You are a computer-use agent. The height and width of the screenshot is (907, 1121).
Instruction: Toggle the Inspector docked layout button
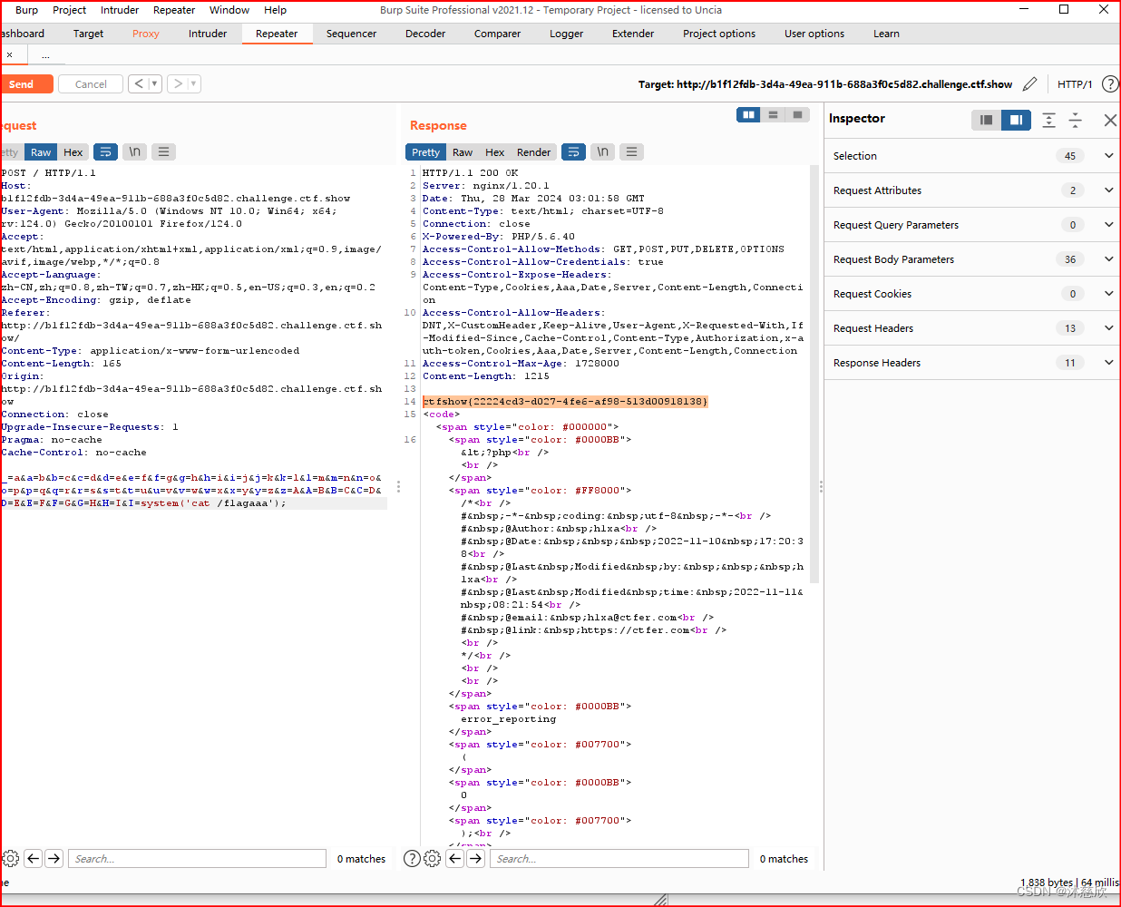coord(1015,120)
